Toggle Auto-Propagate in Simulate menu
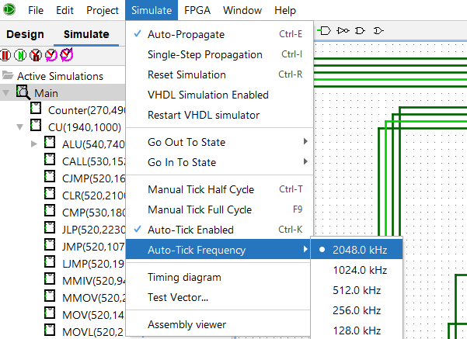Viewport: 467px width, 339px height. (197, 35)
